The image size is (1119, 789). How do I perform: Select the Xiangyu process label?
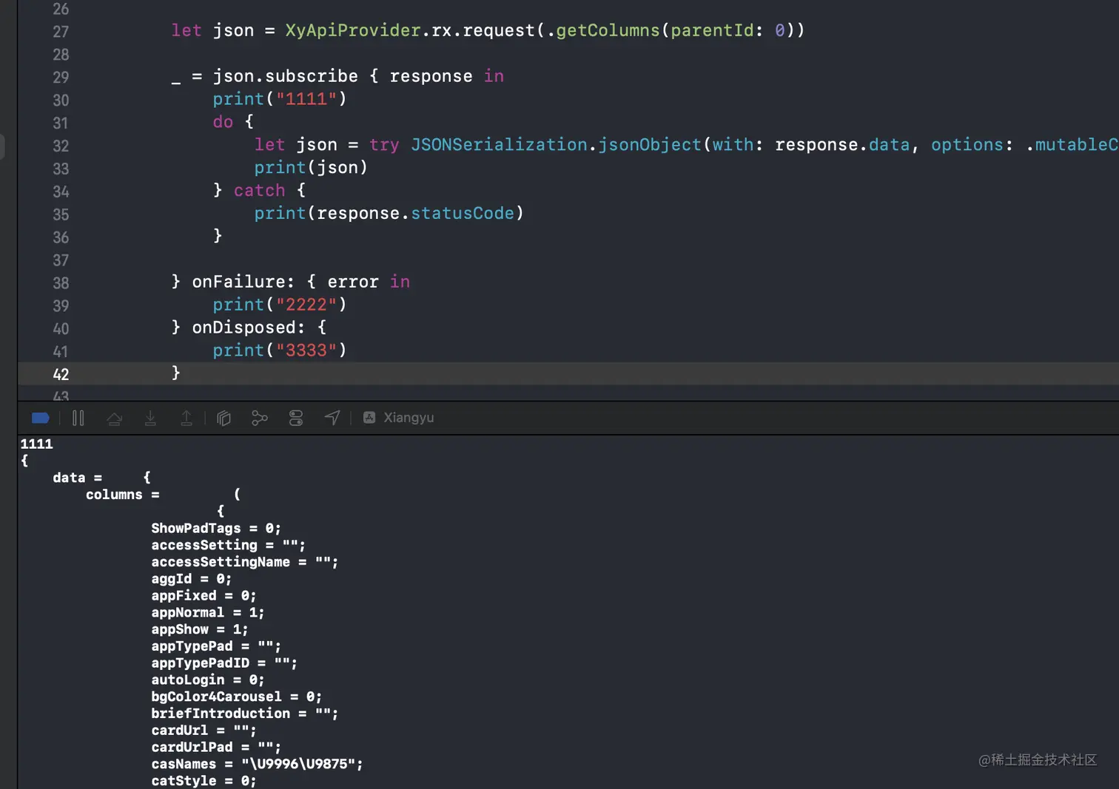click(x=409, y=418)
